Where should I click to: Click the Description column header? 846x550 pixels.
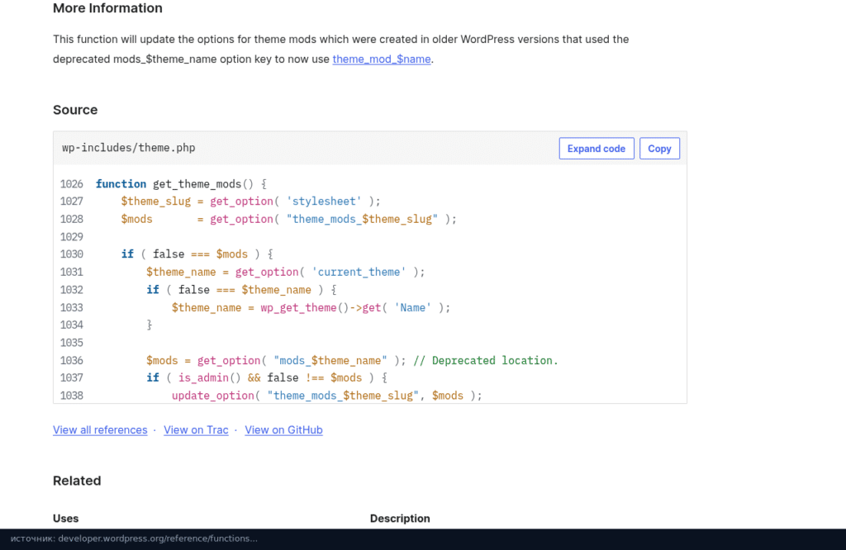[x=400, y=518]
